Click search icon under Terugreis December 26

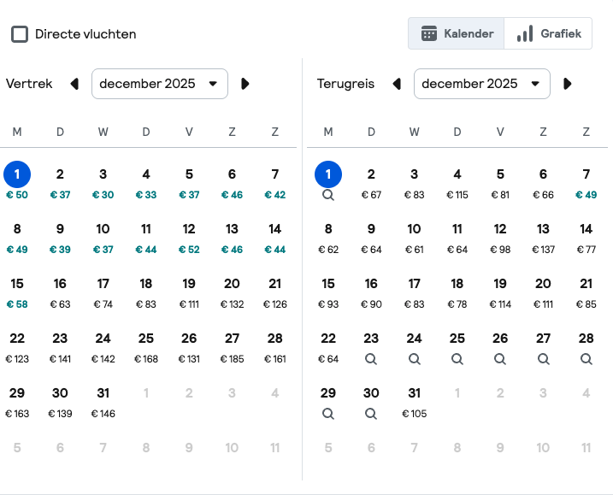click(x=500, y=359)
